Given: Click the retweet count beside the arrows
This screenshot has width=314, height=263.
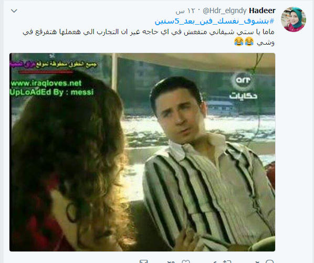Looking at the screenshot, I should 215,262.
